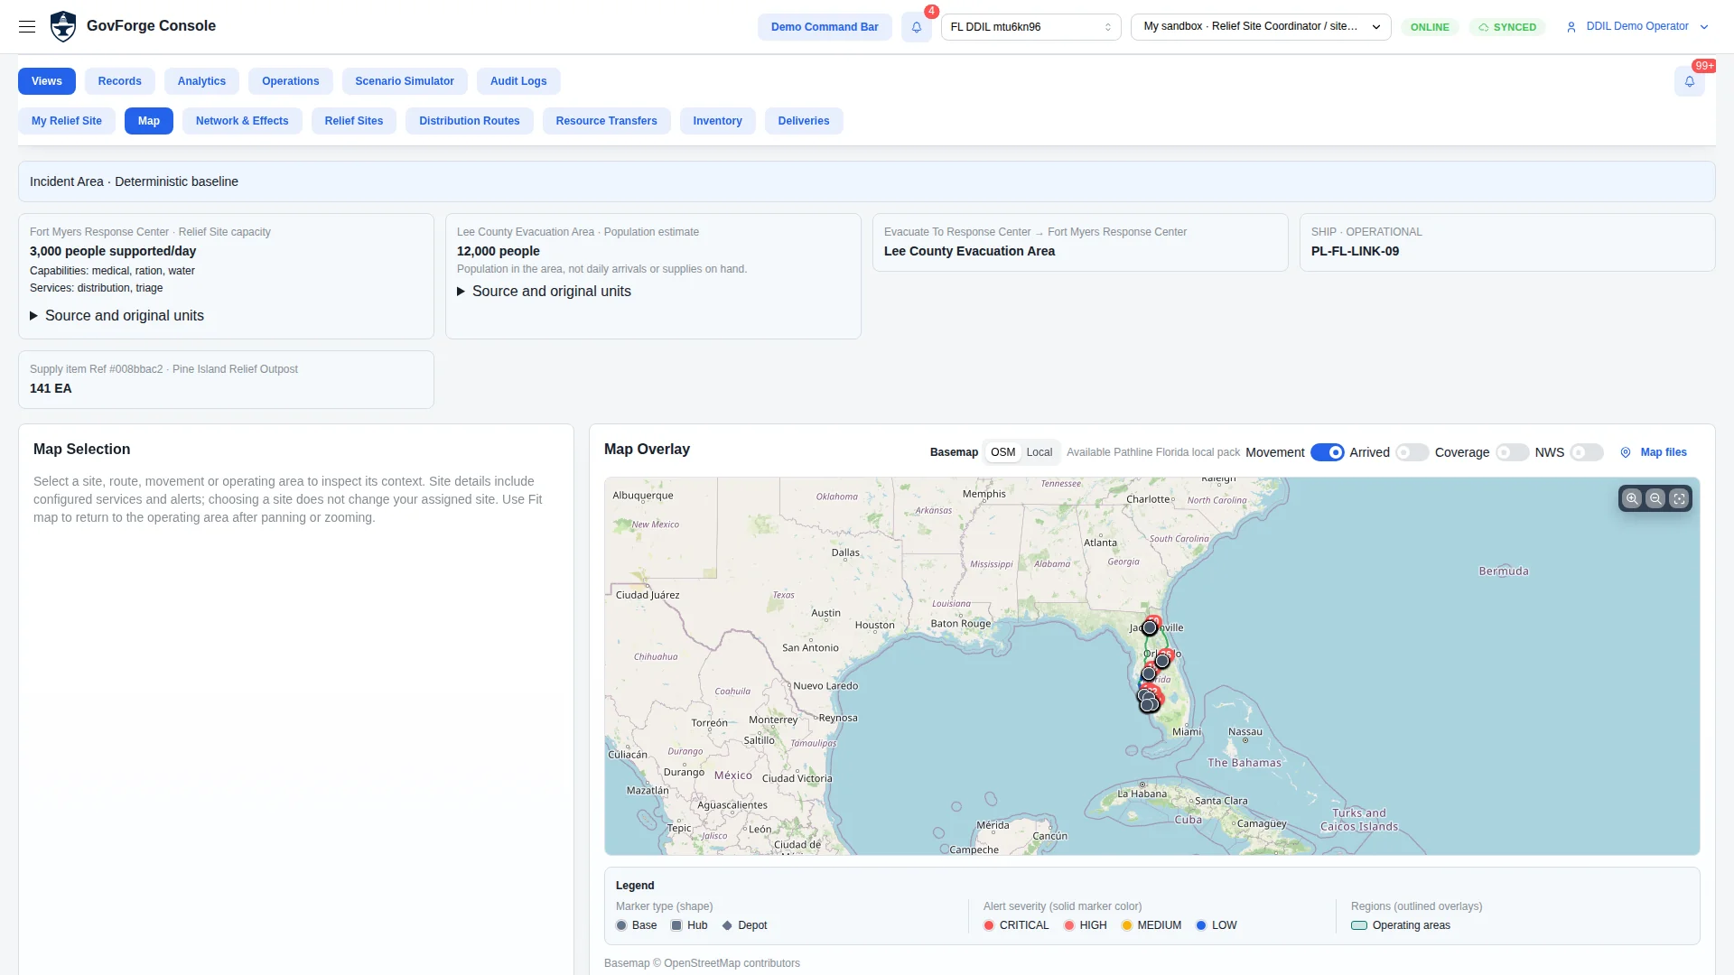Click the HIGH severity color swatch

(1069, 925)
